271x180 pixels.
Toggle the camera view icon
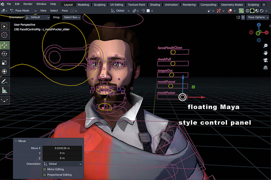pos(266,60)
